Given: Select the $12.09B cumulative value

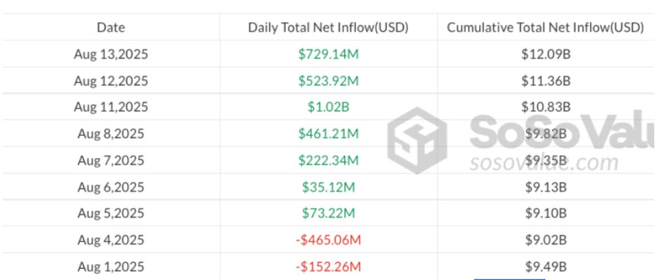Looking at the screenshot, I should (546, 54).
